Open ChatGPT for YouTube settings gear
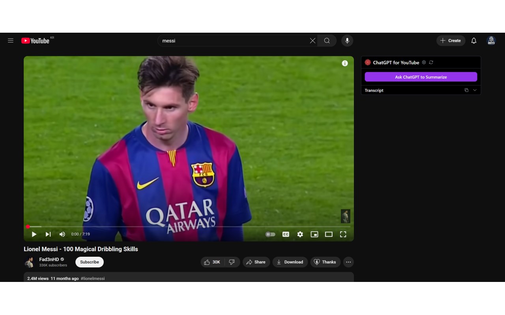Viewport: 505px width, 315px height. 424,62
